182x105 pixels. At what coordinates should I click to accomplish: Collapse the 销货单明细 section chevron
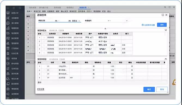click(x=166, y=59)
